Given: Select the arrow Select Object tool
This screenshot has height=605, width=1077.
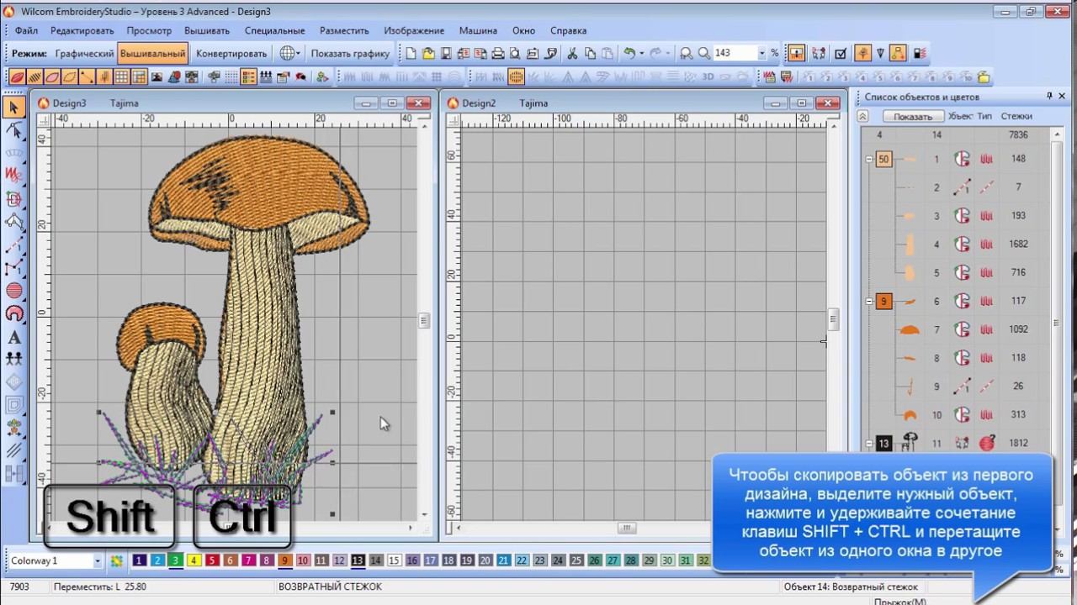Looking at the screenshot, I should [13, 108].
